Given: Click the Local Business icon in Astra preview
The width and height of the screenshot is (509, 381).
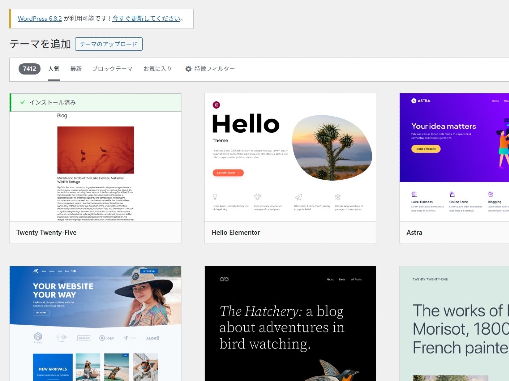Looking at the screenshot, I should (x=414, y=194).
